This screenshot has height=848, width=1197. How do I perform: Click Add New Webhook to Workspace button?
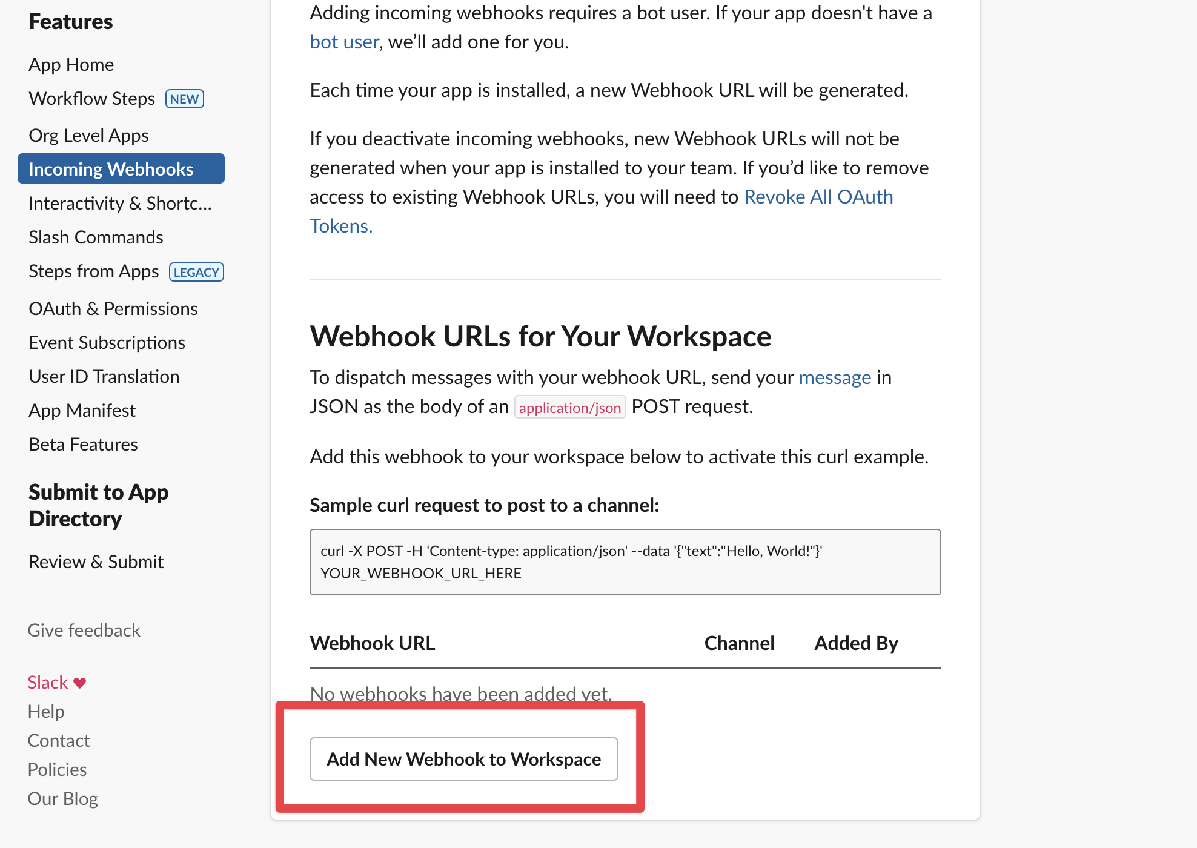pyautogui.click(x=463, y=758)
